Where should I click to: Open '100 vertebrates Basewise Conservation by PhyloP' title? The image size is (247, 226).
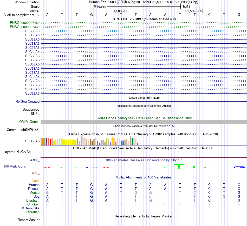pos(144,160)
